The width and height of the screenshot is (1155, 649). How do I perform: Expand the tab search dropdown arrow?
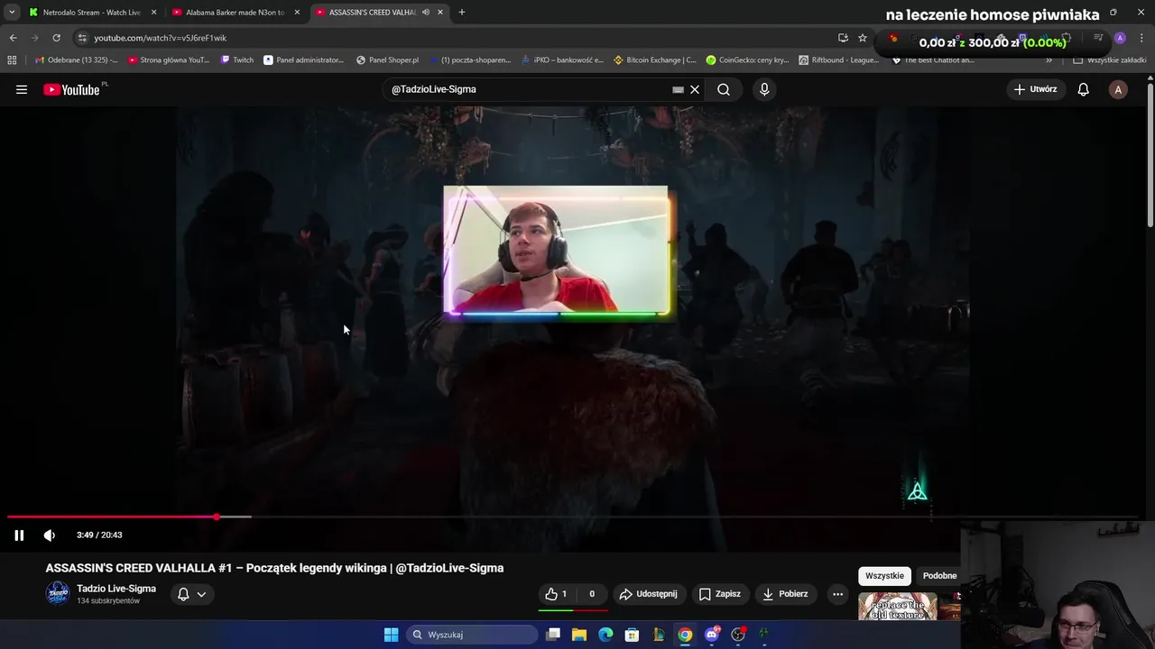tap(12, 13)
